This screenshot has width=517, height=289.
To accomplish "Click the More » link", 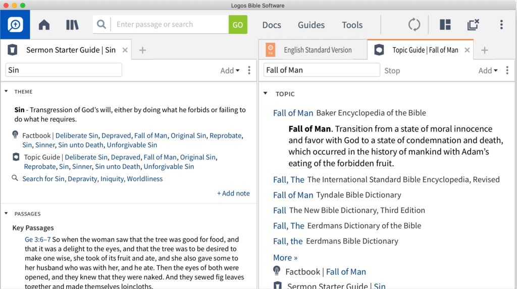I will [x=285, y=257].
